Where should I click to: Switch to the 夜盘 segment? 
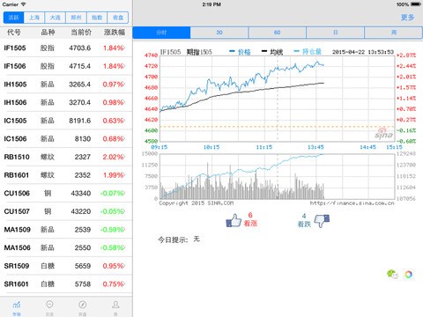[118, 18]
